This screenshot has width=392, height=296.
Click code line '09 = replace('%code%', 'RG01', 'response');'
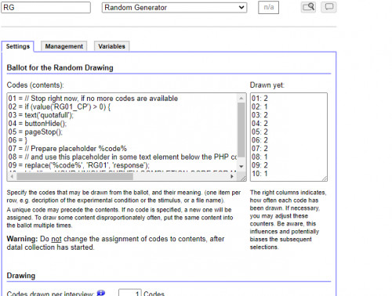click(x=78, y=165)
